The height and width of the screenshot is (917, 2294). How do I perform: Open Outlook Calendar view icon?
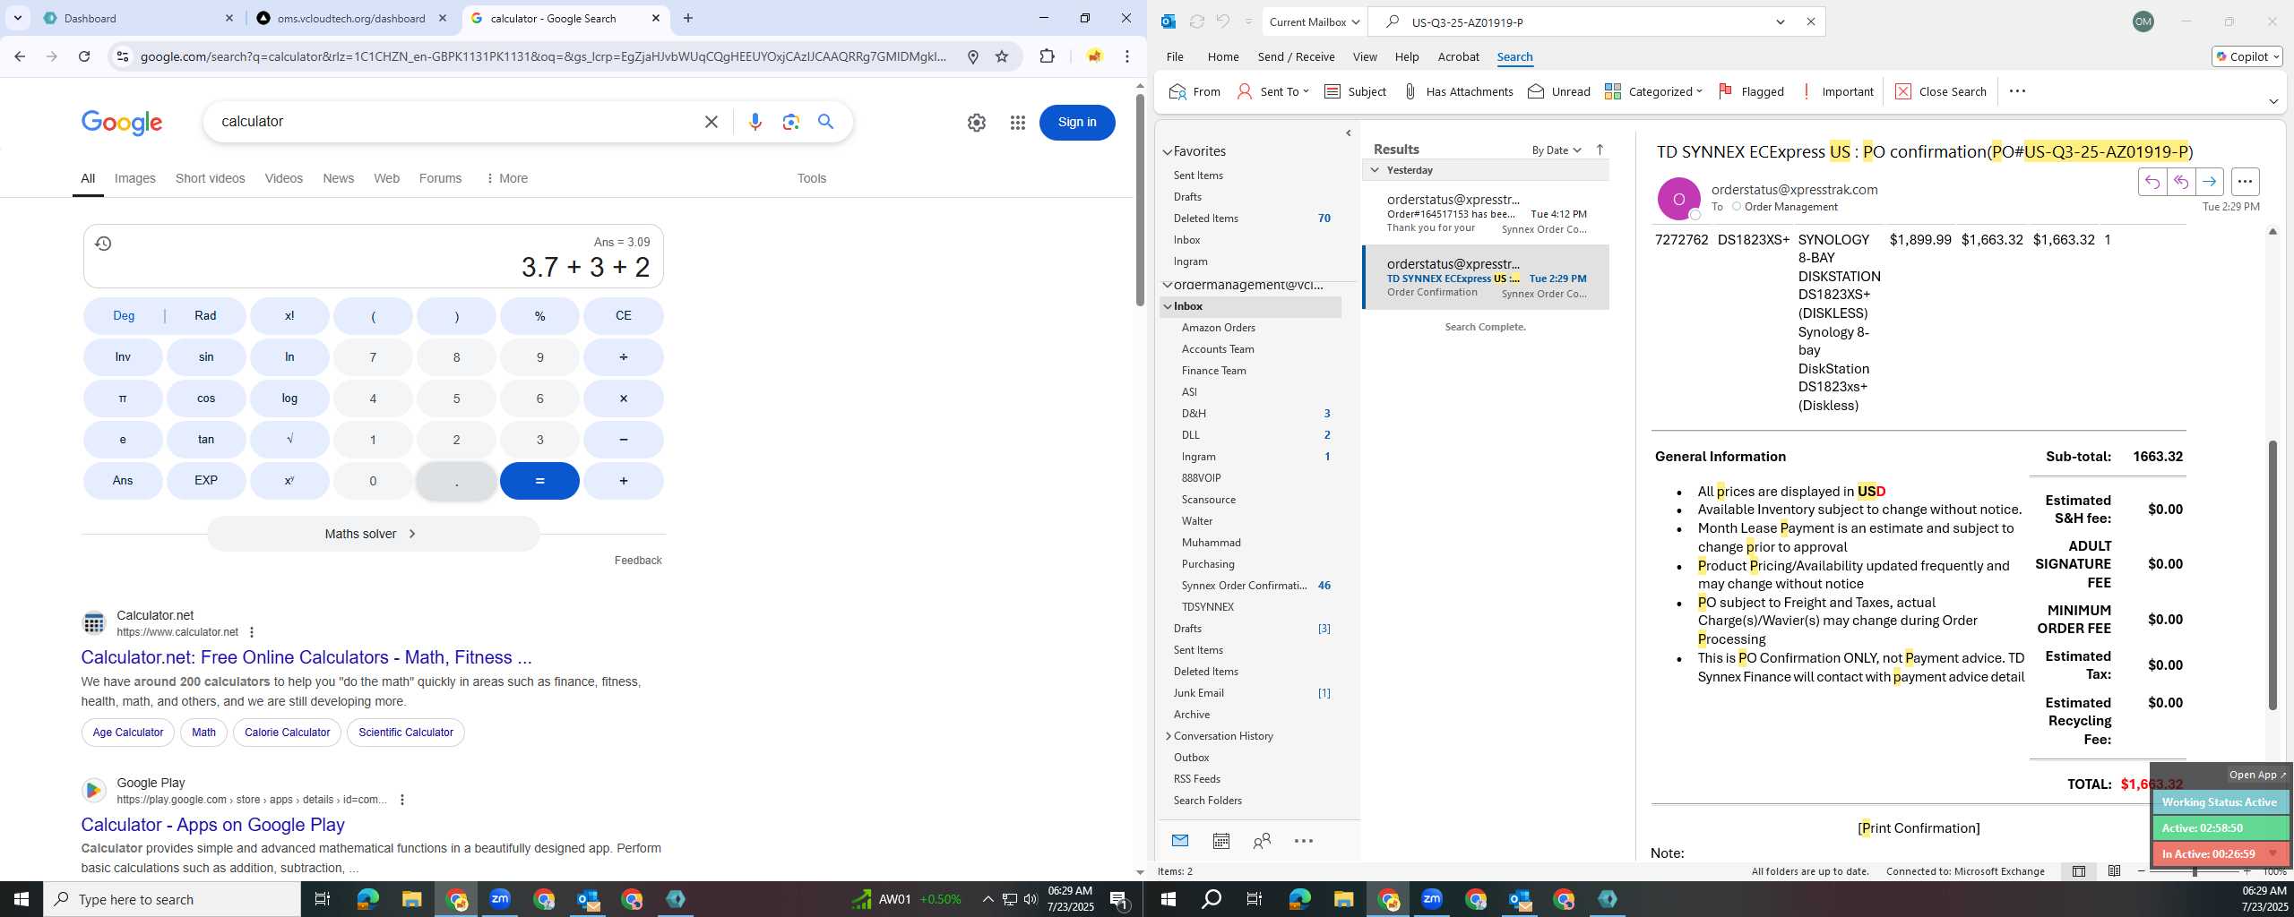[x=1220, y=841]
